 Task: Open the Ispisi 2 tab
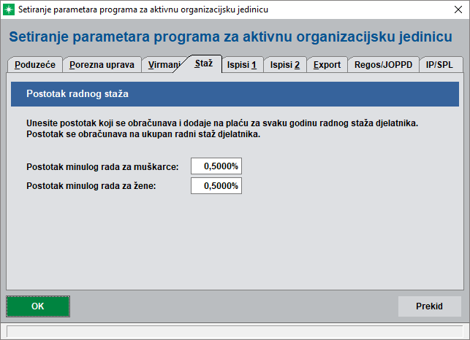click(284, 65)
